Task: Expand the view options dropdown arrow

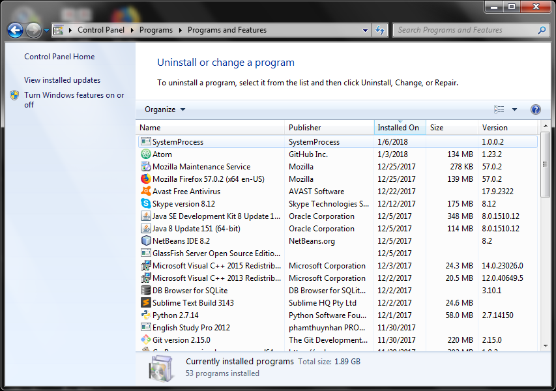Action: pos(514,109)
